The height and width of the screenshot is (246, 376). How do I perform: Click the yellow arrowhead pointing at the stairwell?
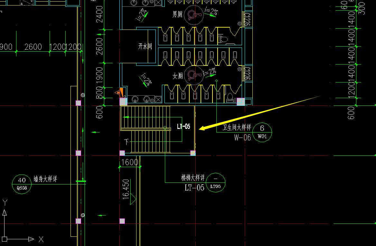click(203, 128)
